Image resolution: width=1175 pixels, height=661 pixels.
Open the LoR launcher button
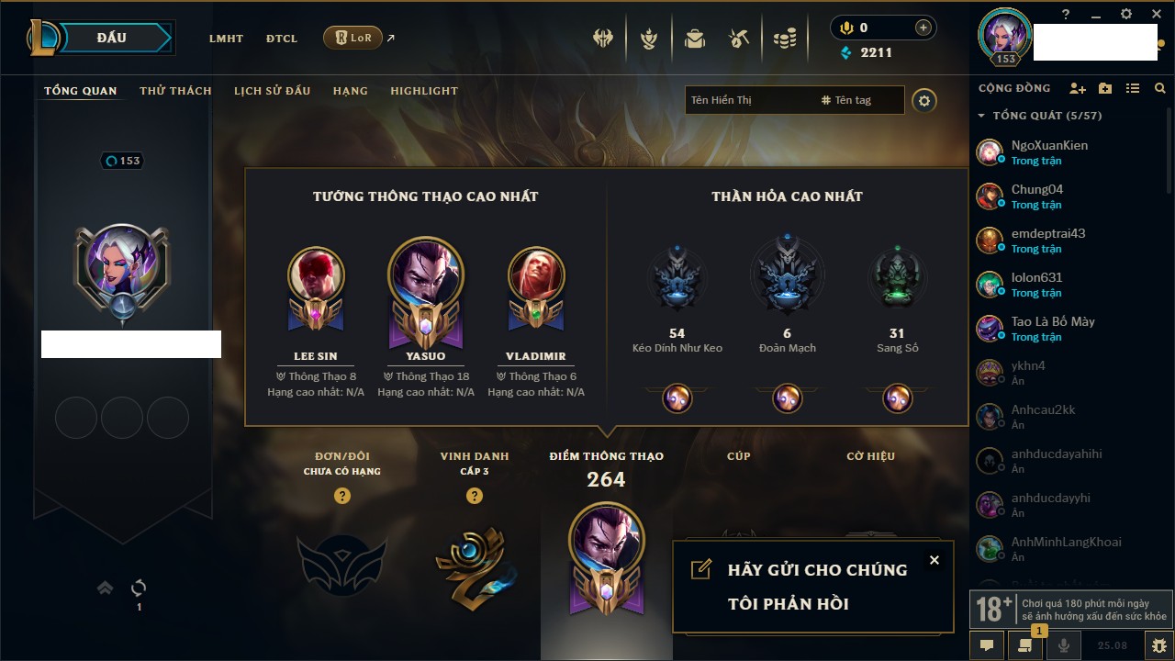352,38
